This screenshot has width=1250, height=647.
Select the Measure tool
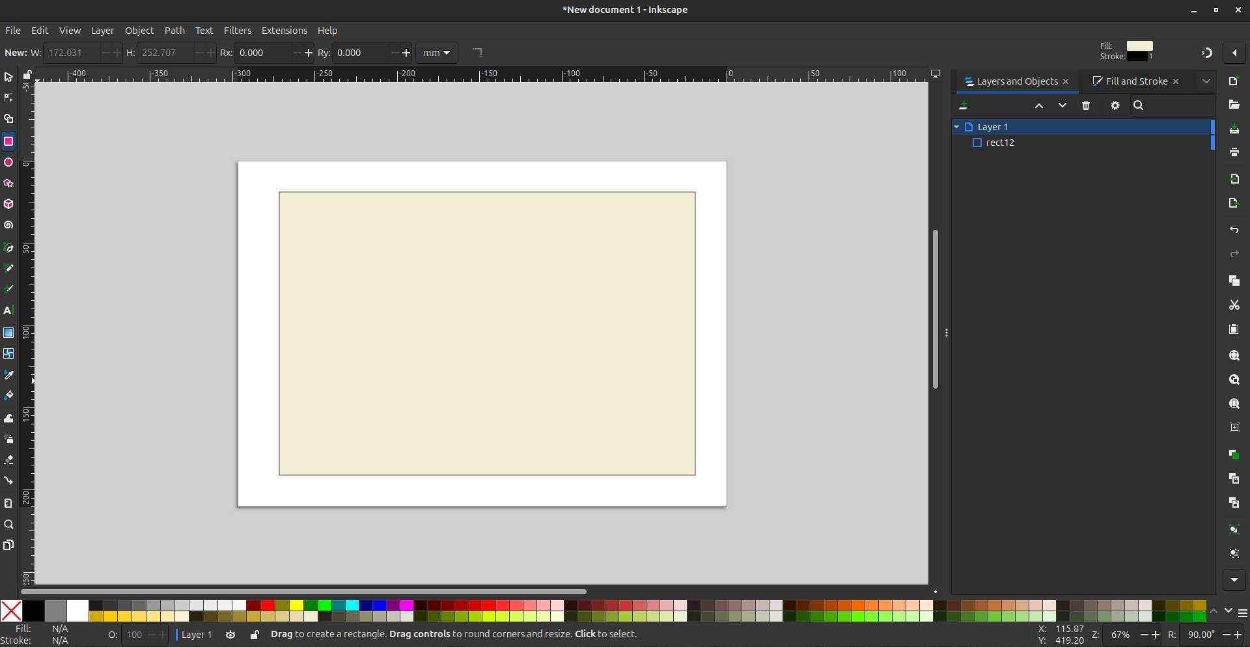(8, 503)
